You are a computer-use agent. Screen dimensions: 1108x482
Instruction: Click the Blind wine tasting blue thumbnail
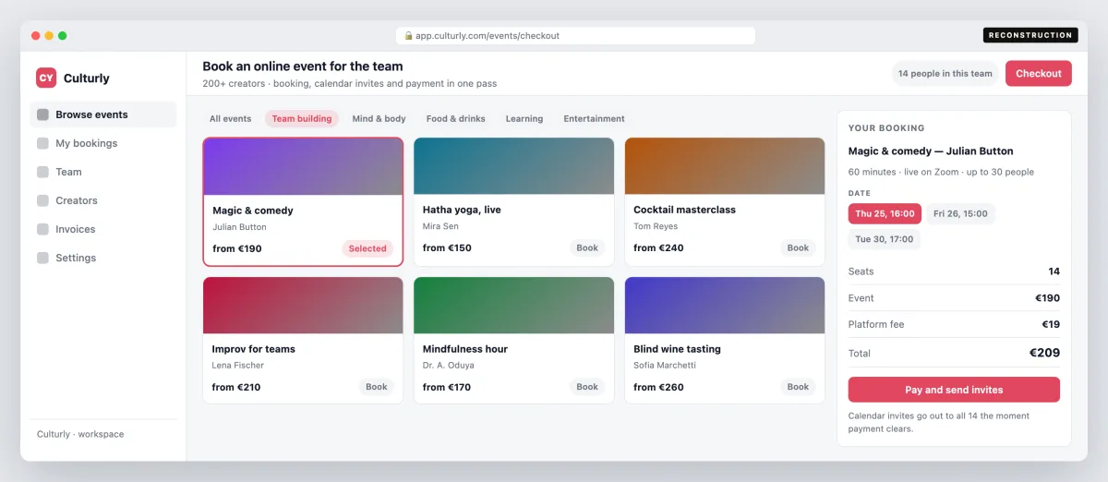[725, 306]
